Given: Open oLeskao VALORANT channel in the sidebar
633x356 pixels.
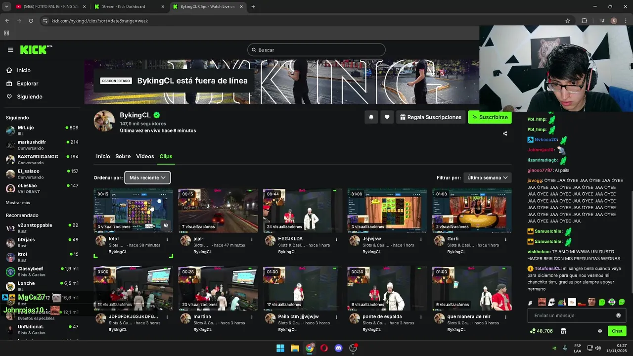Looking at the screenshot, I should tap(42, 188).
